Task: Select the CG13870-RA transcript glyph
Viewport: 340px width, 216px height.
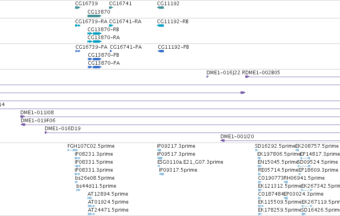Action: click(95, 42)
